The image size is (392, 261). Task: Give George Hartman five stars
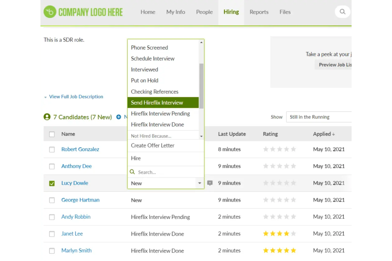pos(294,200)
